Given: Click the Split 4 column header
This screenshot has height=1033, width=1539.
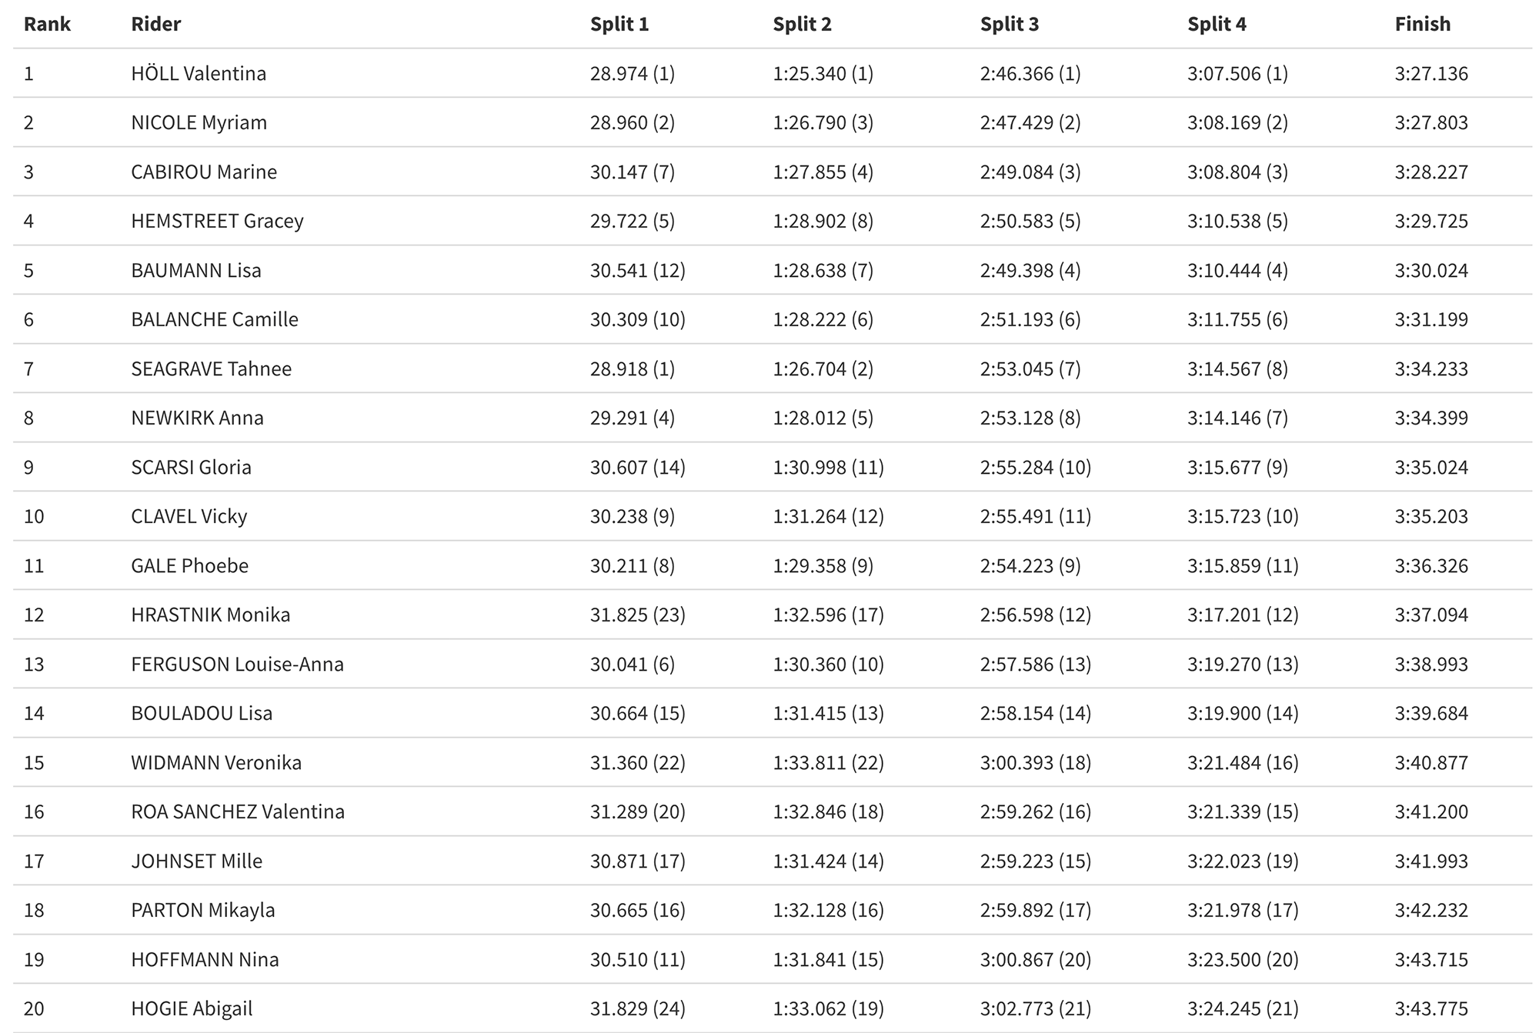Looking at the screenshot, I should [x=1217, y=24].
